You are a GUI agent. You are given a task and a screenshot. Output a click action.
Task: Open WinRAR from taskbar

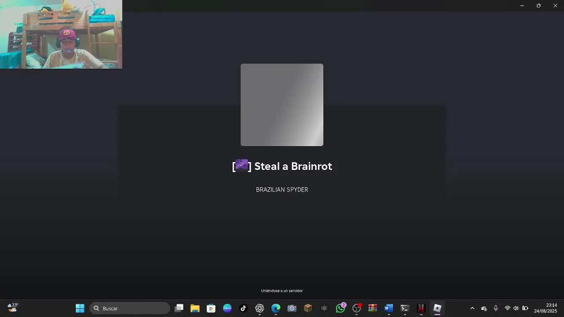click(x=373, y=308)
